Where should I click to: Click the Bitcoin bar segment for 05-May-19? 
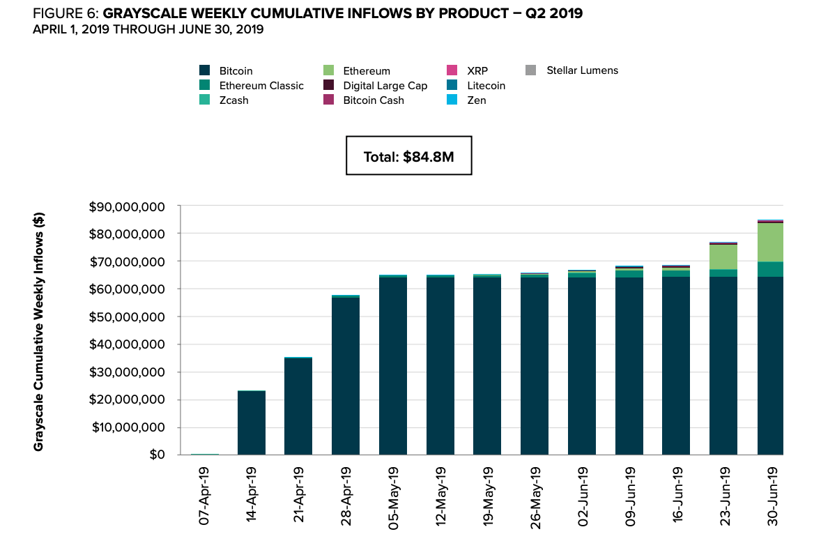pyautogui.click(x=393, y=366)
